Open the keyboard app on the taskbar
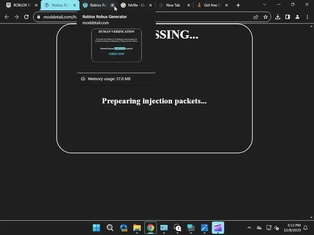Viewport: 314px width, 235px height. pos(191,228)
